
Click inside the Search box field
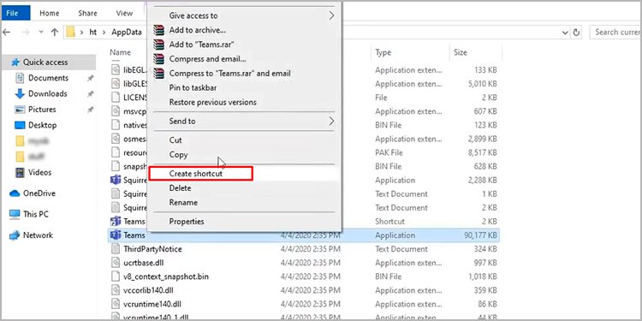tap(615, 33)
